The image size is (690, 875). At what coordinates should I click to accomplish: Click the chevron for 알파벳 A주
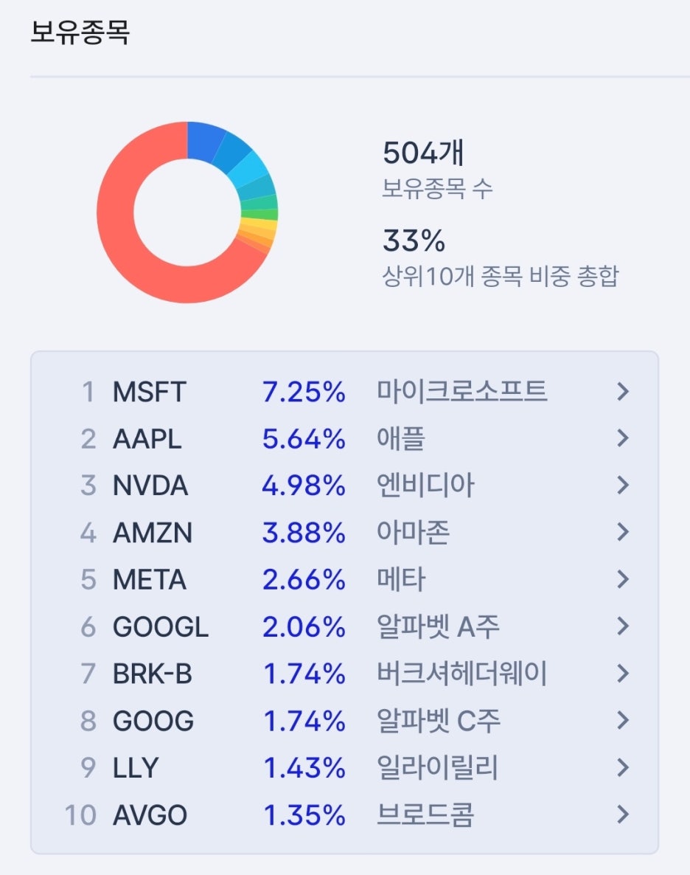(x=623, y=626)
